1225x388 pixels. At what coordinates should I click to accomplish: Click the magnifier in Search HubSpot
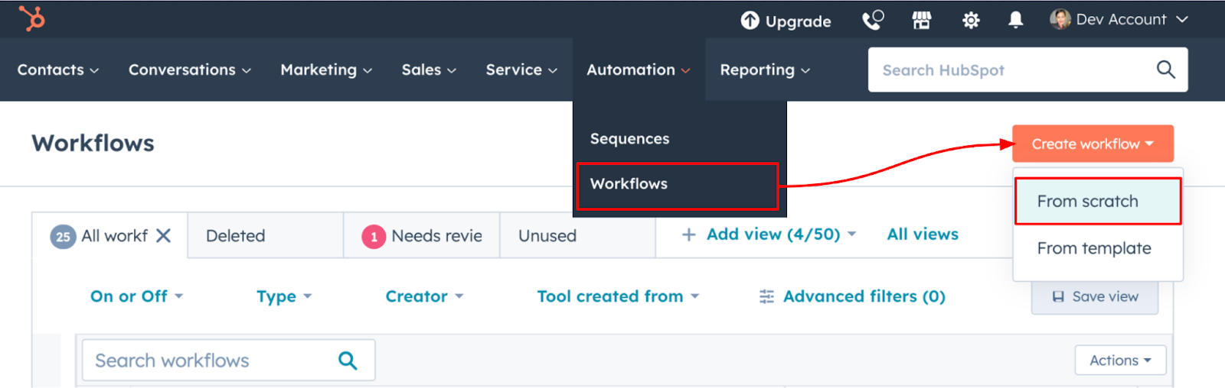pos(1165,70)
